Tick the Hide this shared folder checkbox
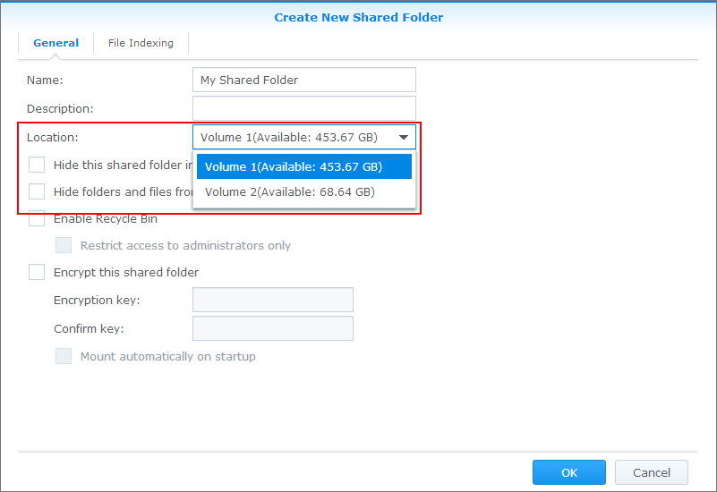 (x=37, y=165)
